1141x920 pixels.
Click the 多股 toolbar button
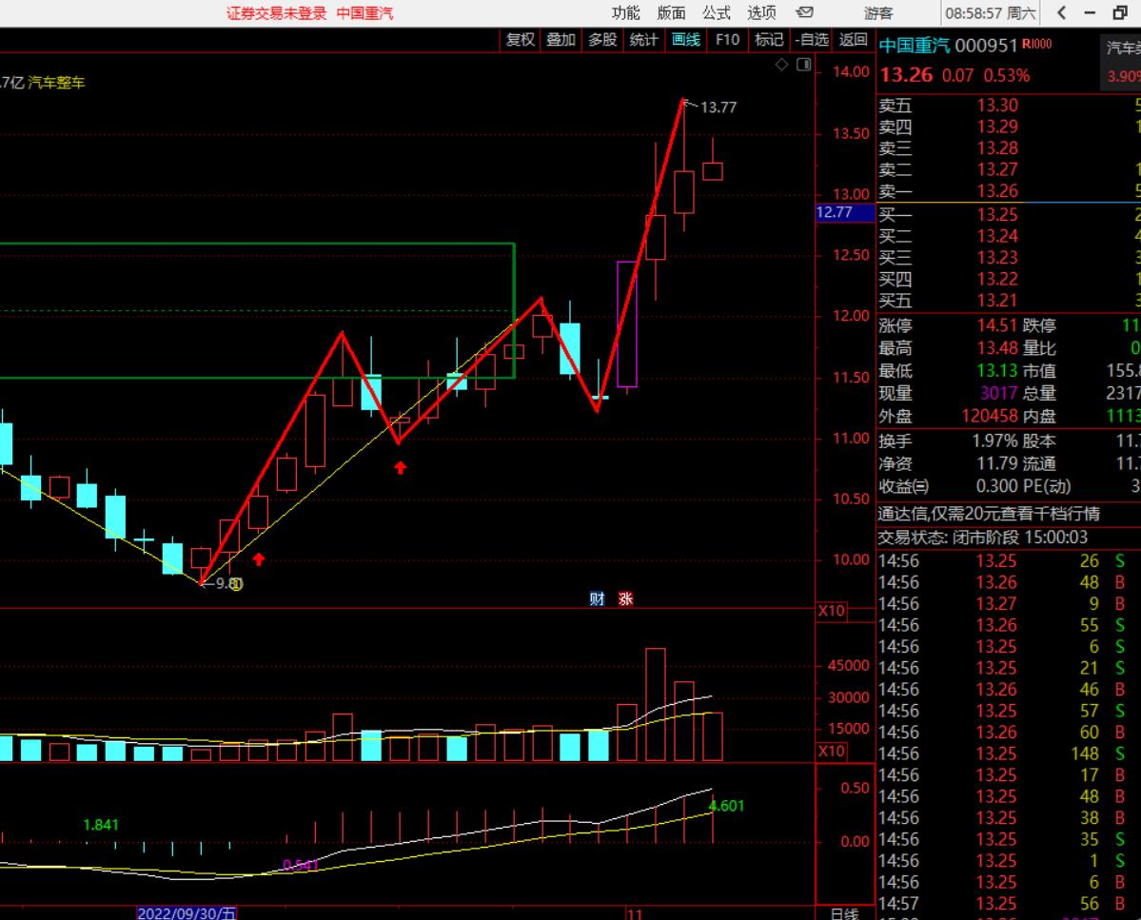pos(602,40)
